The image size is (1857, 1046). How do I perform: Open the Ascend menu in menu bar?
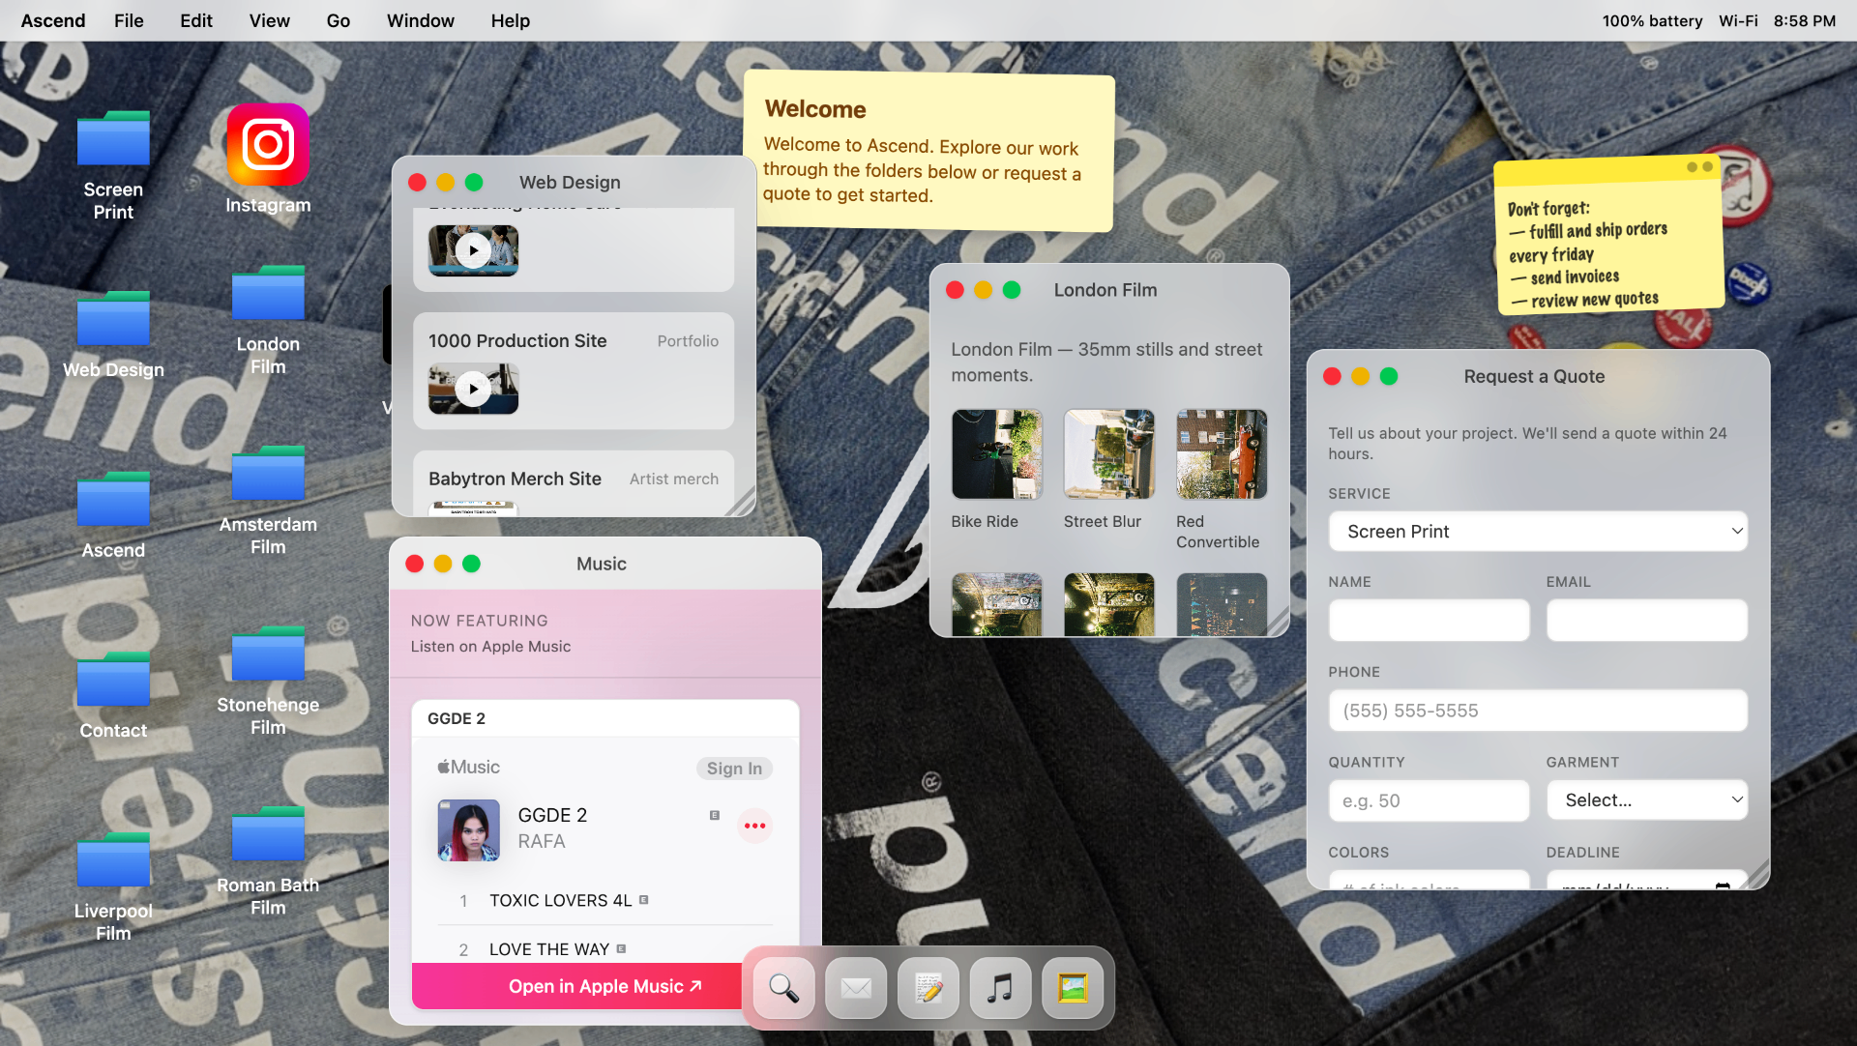[x=53, y=20]
